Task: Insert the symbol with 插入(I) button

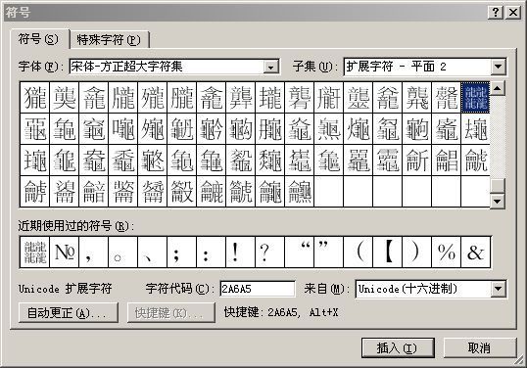Action: (x=398, y=347)
